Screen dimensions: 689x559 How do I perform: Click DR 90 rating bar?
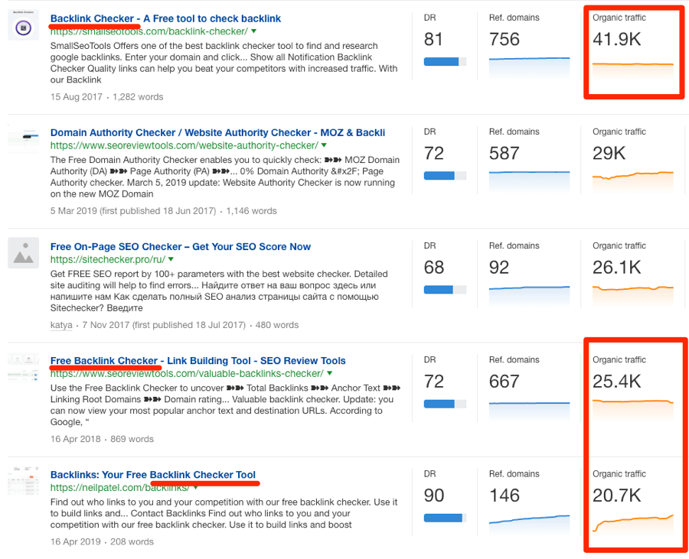445,518
